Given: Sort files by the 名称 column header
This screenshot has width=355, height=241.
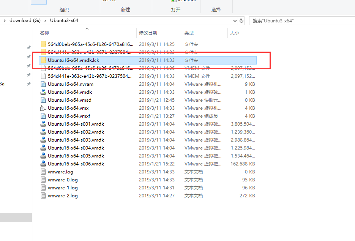Looking at the screenshot, I should [x=44, y=33].
